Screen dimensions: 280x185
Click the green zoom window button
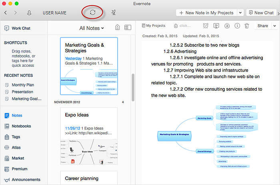coord(17,3)
